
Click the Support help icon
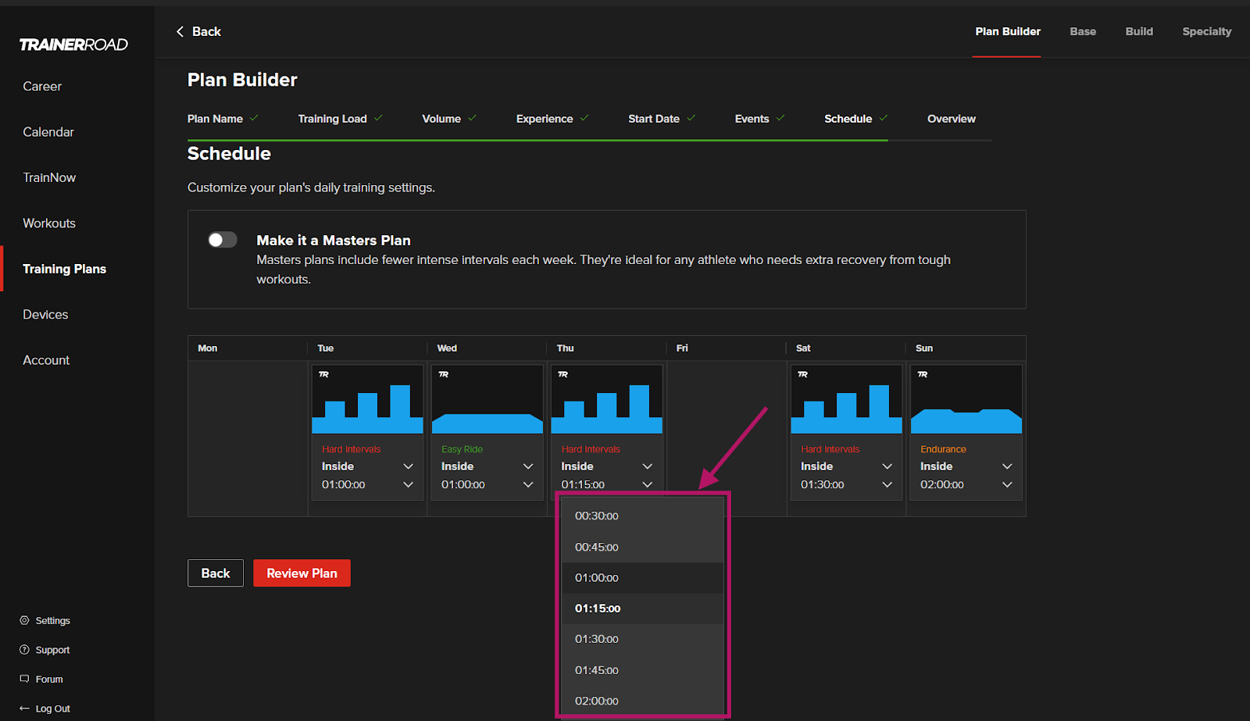tap(24, 650)
